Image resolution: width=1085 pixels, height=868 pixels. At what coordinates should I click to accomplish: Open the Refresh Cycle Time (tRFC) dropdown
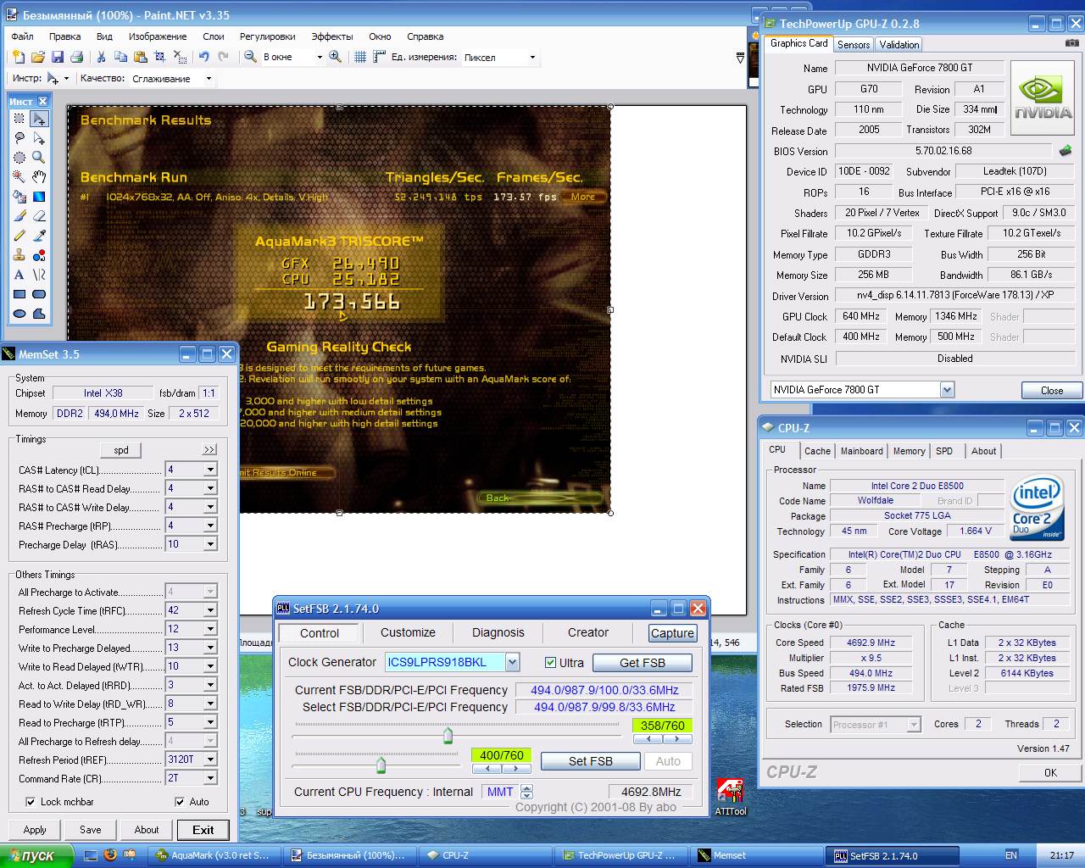point(210,610)
